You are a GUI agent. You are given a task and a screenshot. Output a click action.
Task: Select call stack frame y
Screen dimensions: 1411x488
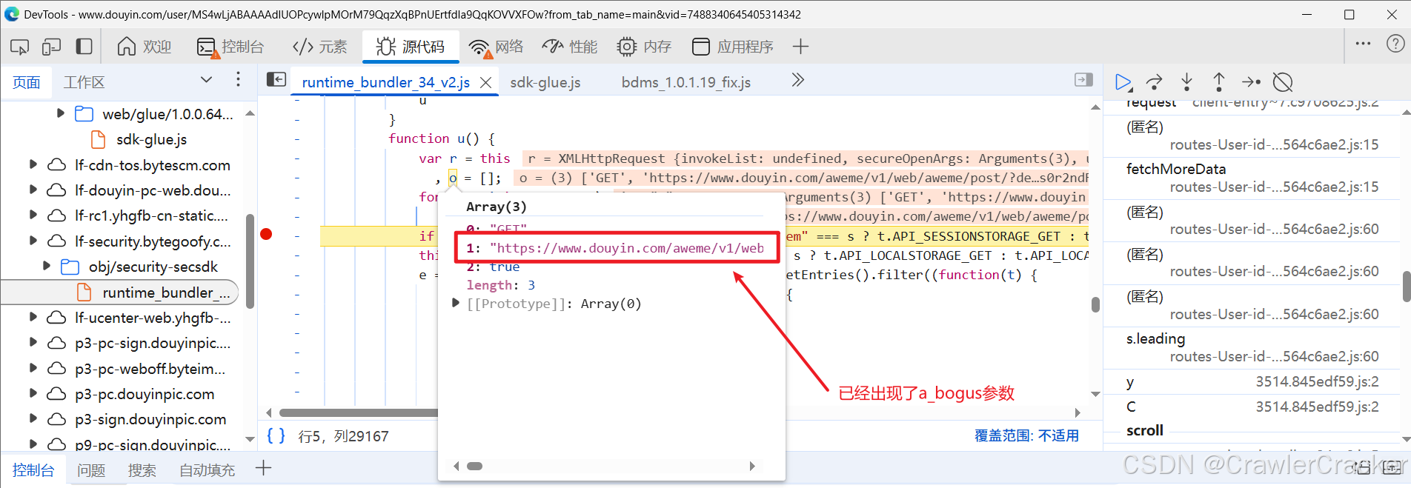[x=1252, y=382]
